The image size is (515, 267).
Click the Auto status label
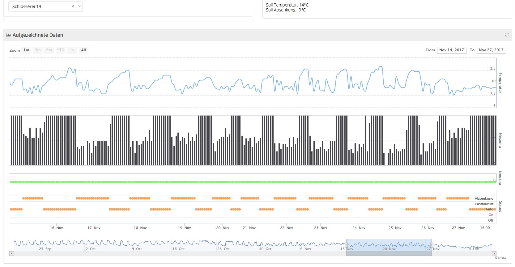point(490,209)
